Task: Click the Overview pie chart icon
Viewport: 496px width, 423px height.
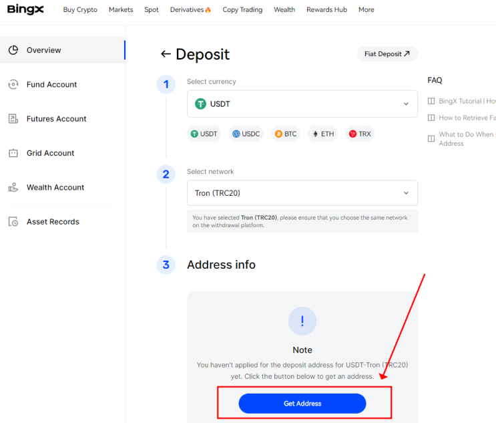Action: (13, 50)
